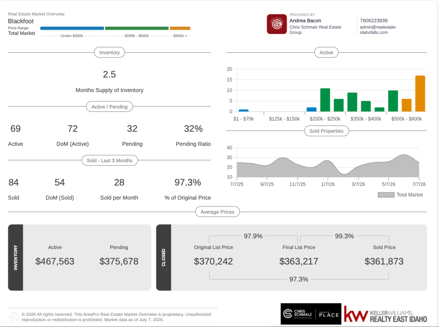Click the $500k - $600k axis label
The width and height of the screenshot is (439, 327).
[406, 119]
